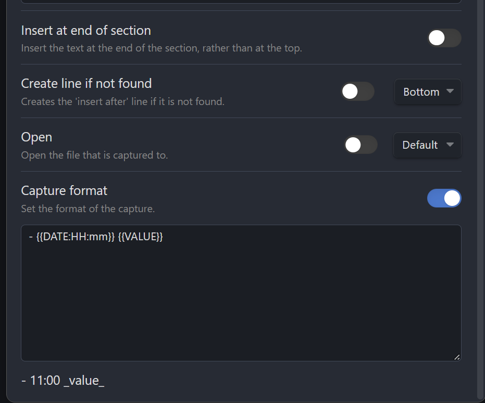Screen dimensions: 485x403
Task: Disable the Capture format toggle
Action: point(444,198)
